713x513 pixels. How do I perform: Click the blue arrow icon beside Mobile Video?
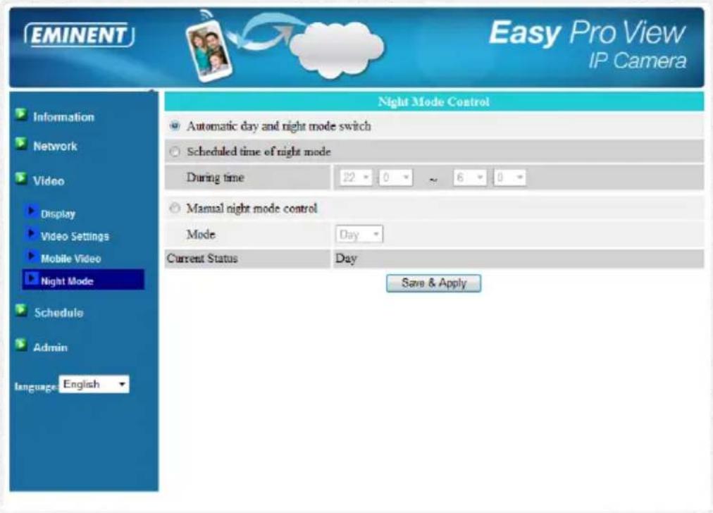[31, 256]
